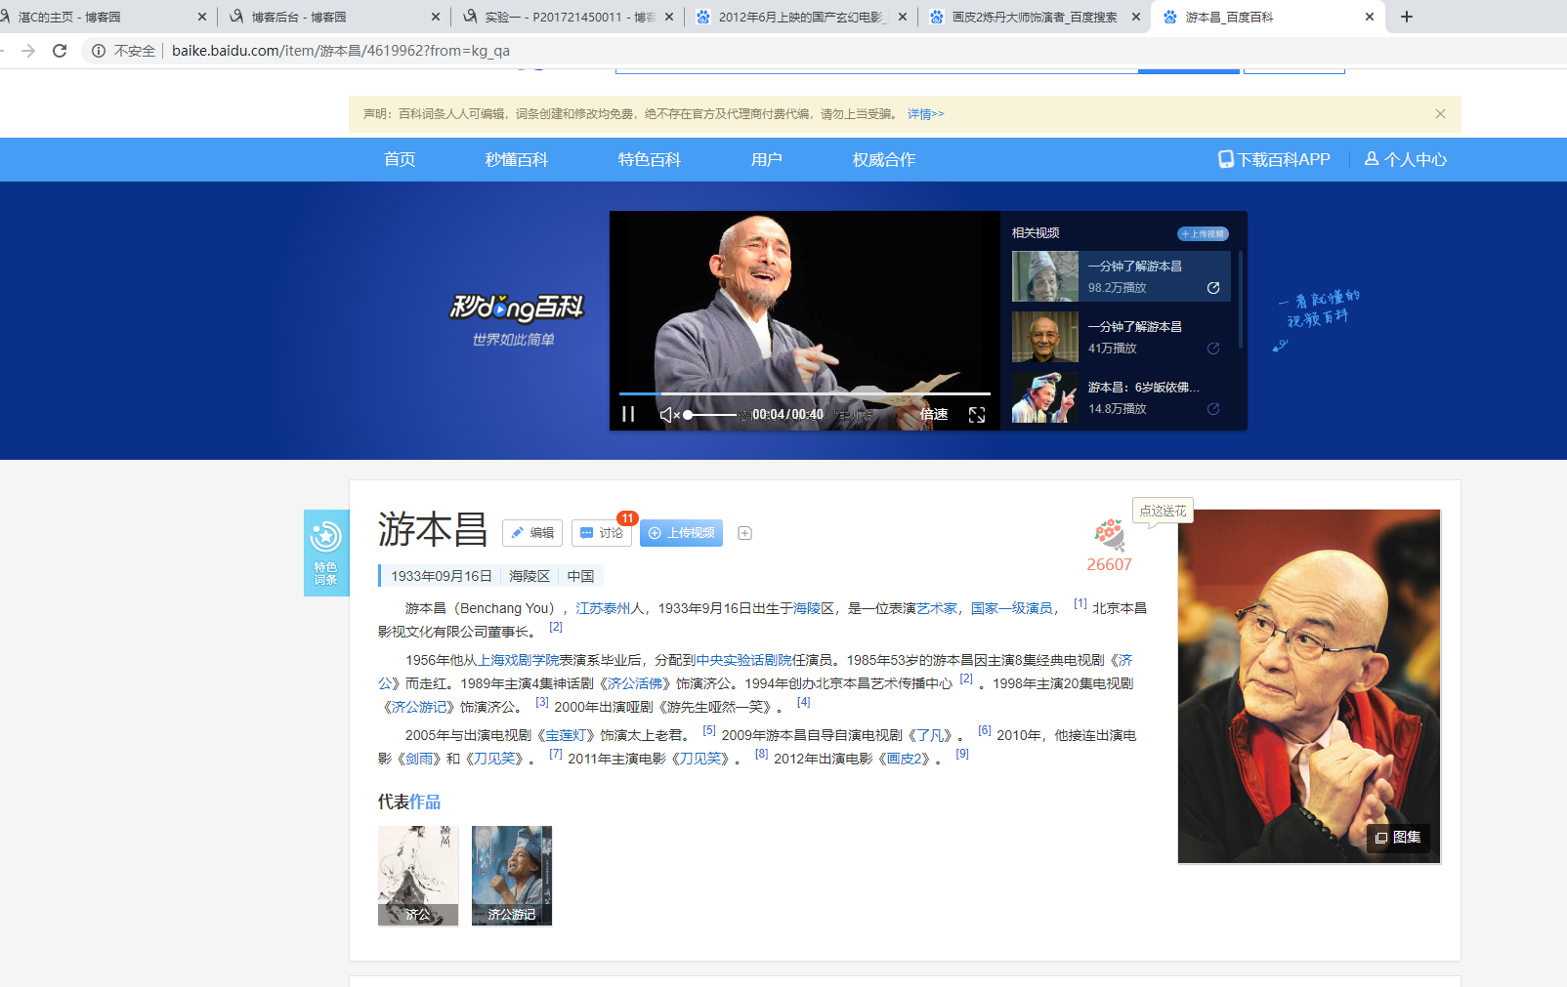Screen dimensions: 1567x987
Task: Open 个人中心 in the navigation bar
Action: 1406,159
